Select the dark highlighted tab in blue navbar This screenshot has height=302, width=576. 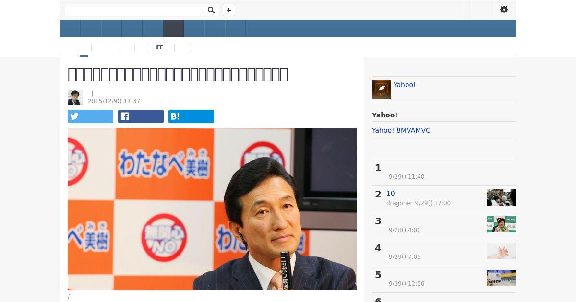[173, 29]
